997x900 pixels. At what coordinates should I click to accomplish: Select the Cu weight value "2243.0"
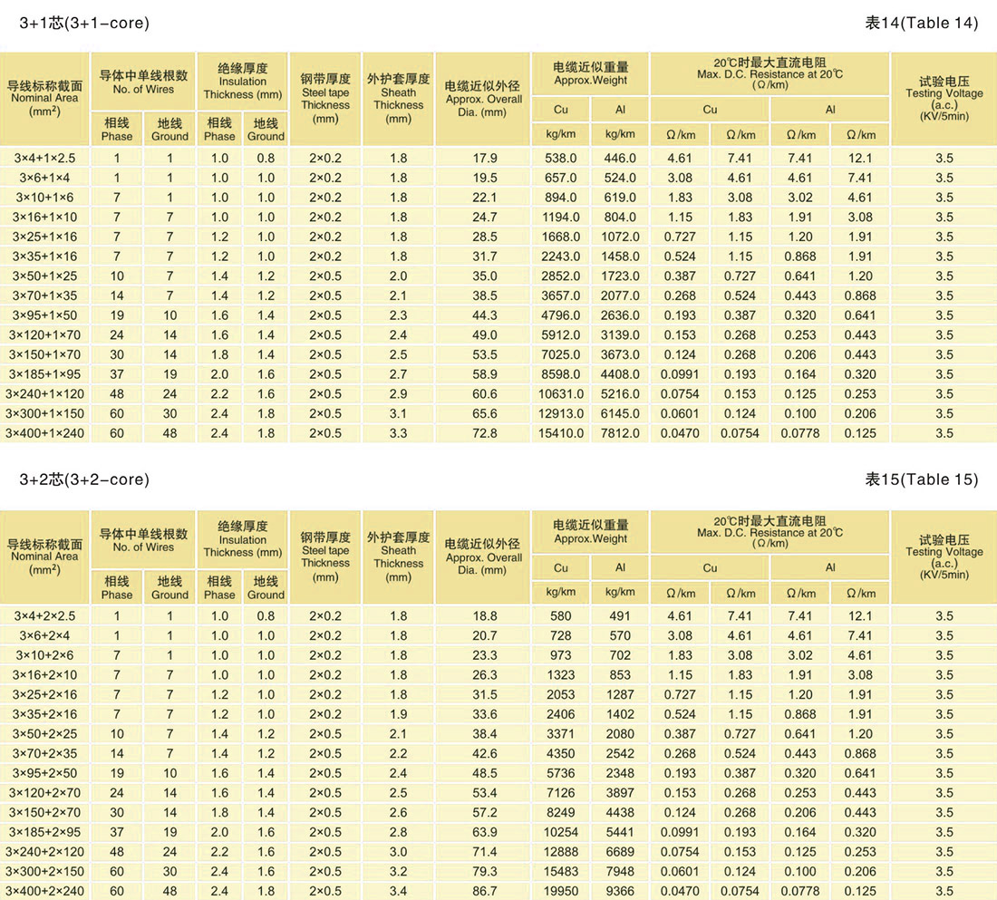coord(561,256)
